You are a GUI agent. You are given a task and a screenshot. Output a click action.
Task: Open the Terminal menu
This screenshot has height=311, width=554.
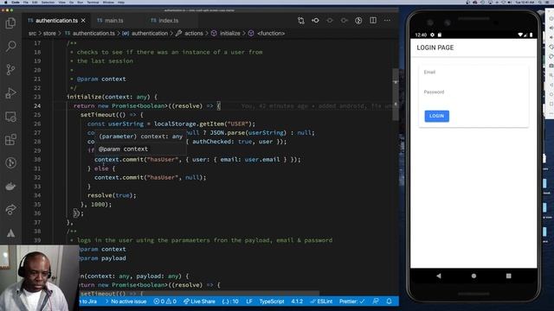[x=93, y=2]
